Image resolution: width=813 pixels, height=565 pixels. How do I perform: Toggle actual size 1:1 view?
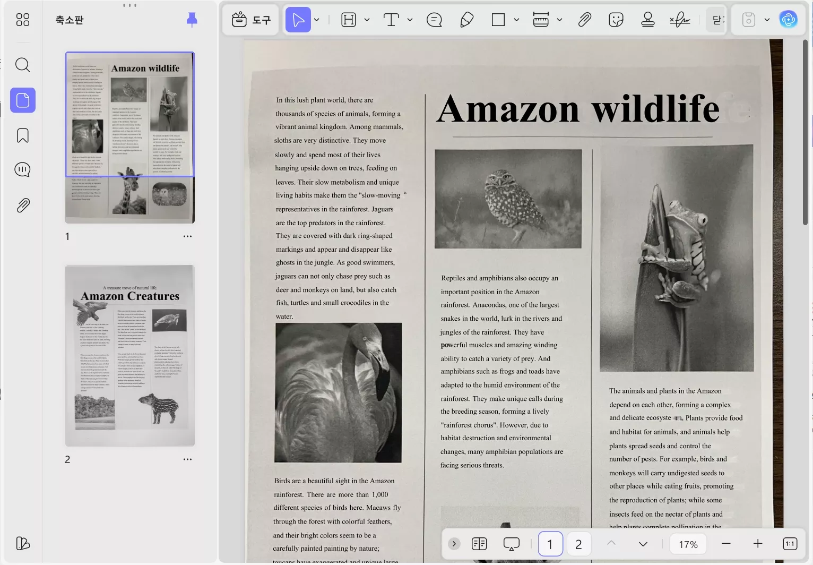(x=790, y=544)
